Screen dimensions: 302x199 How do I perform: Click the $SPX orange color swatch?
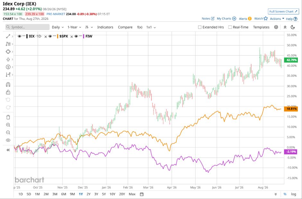click(x=58, y=36)
